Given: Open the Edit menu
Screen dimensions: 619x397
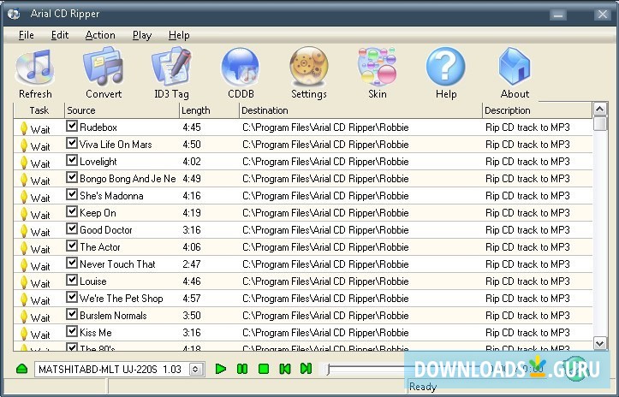Looking at the screenshot, I should click(60, 35).
